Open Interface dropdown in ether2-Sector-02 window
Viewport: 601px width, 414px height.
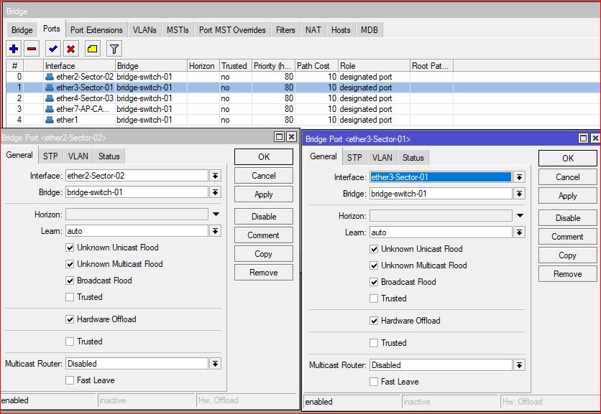coord(216,176)
